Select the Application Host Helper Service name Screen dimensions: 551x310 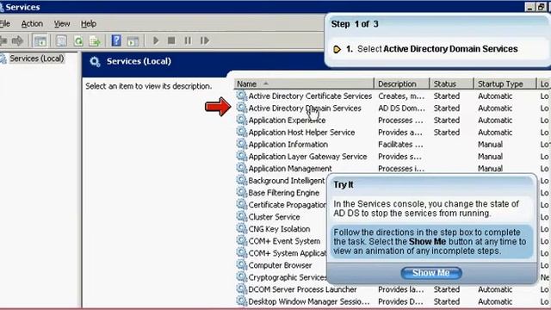[301, 133]
